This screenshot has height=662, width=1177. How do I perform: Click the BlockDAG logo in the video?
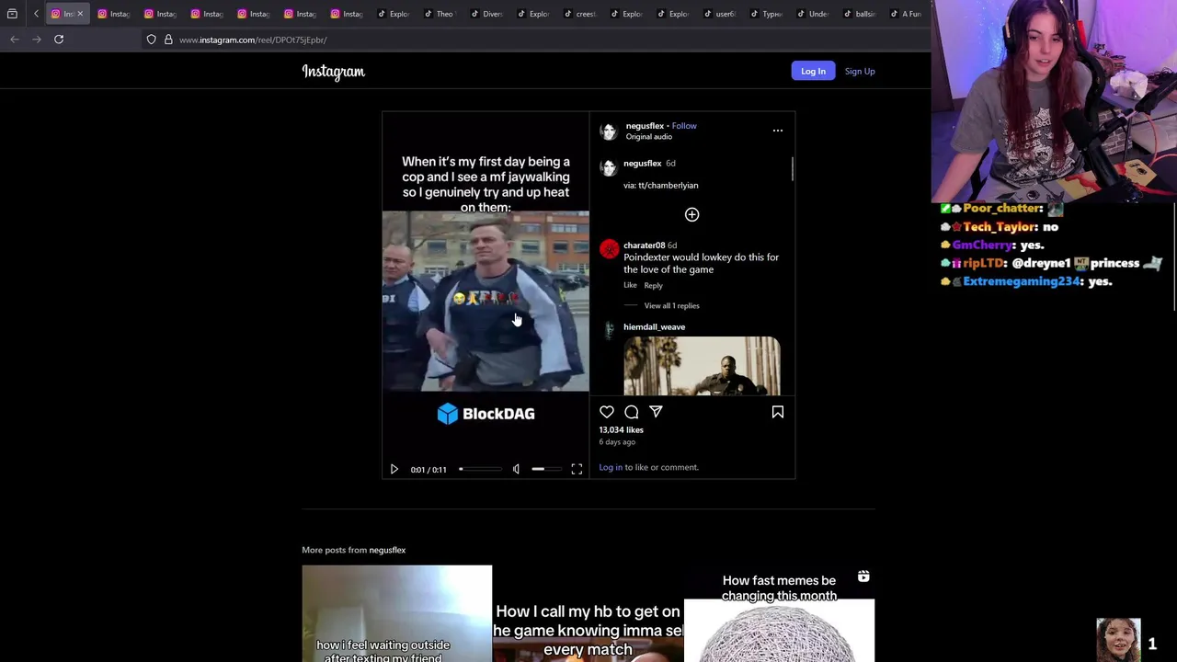(x=486, y=414)
